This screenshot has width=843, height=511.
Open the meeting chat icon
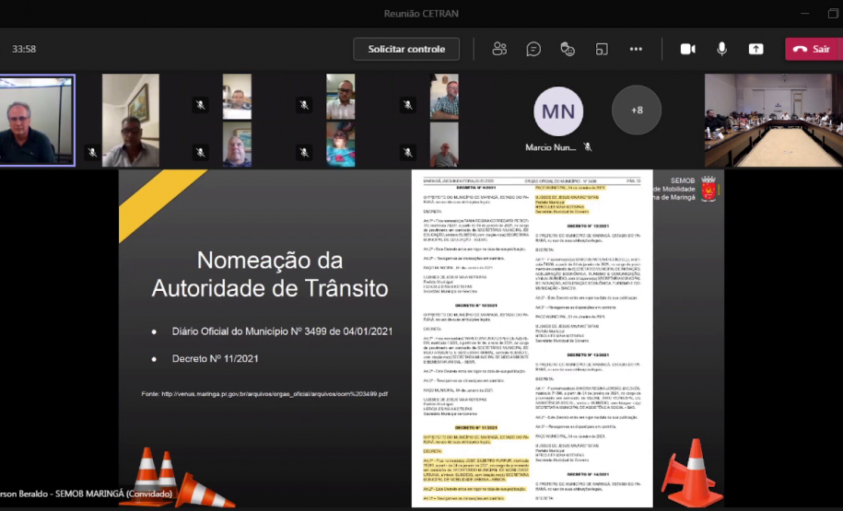(533, 49)
